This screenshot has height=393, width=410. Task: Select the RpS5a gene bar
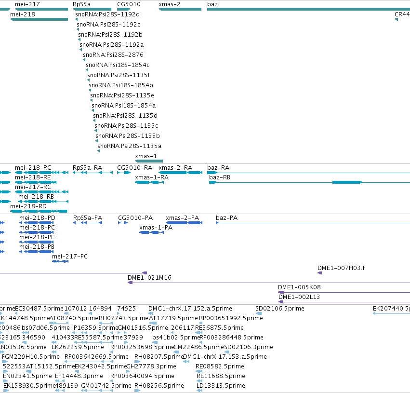click(92, 9)
